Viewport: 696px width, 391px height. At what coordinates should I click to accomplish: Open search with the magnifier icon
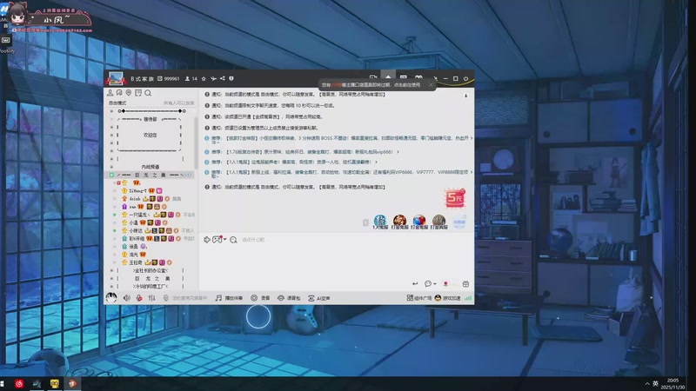(148, 93)
